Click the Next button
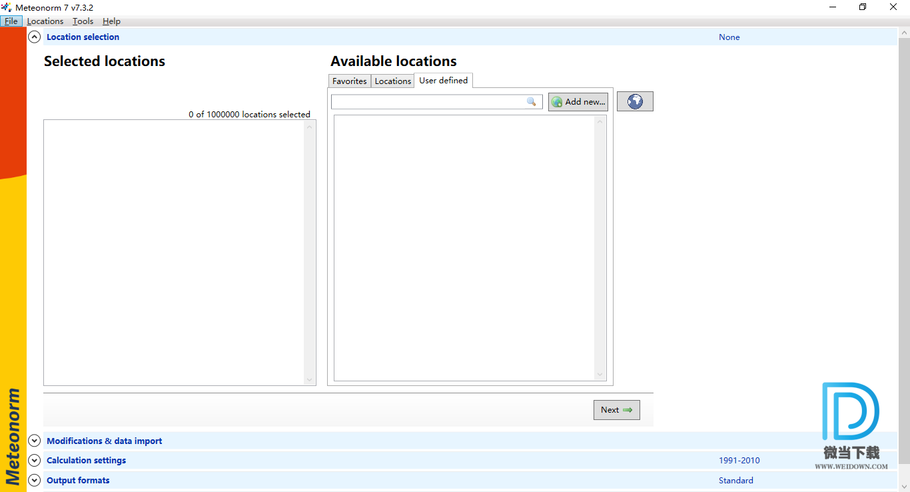This screenshot has height=492, width=910. coord(616,410)
